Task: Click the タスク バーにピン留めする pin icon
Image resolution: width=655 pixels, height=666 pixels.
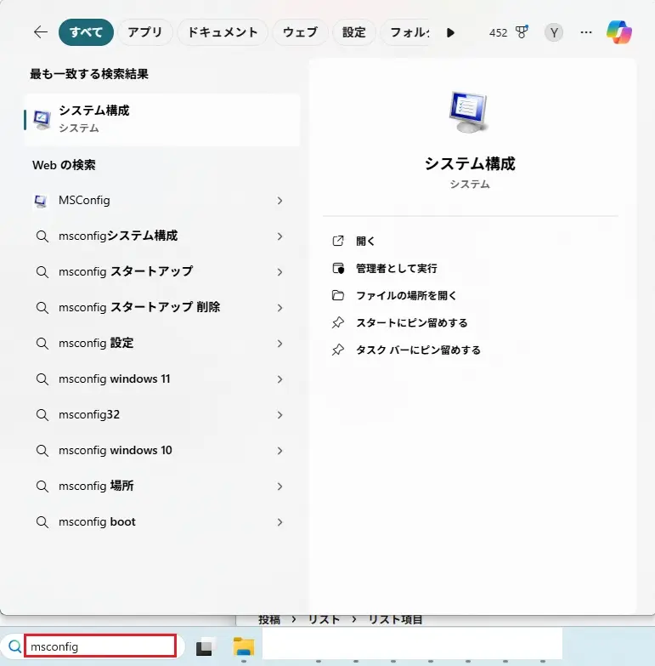Action: pos(337,350)
